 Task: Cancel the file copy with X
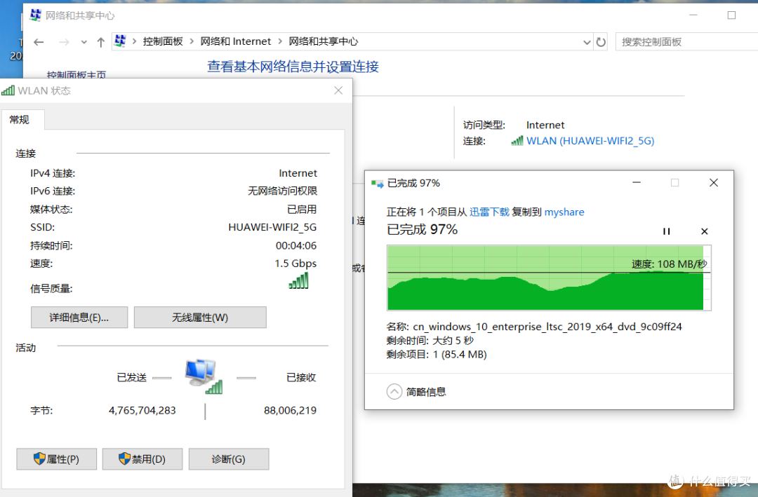click(x=705, y=231)
